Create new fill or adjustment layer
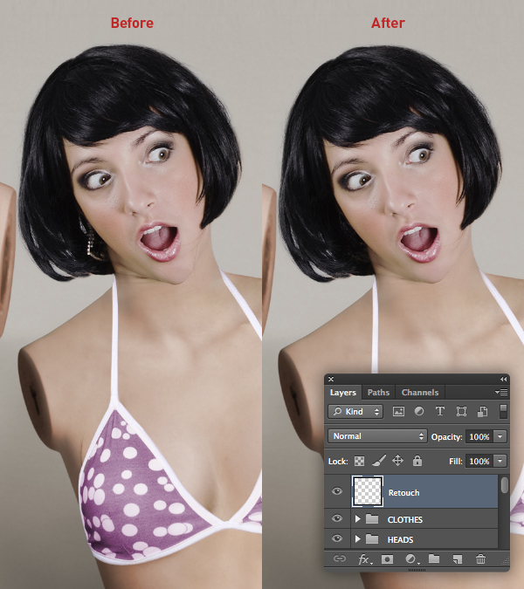 point(411,559)
